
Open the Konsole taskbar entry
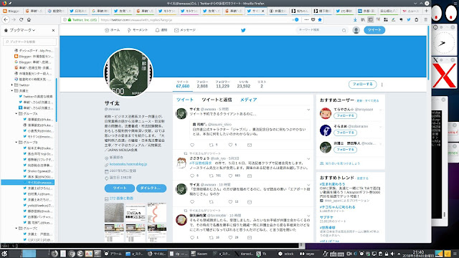click(x=244, y=254)
